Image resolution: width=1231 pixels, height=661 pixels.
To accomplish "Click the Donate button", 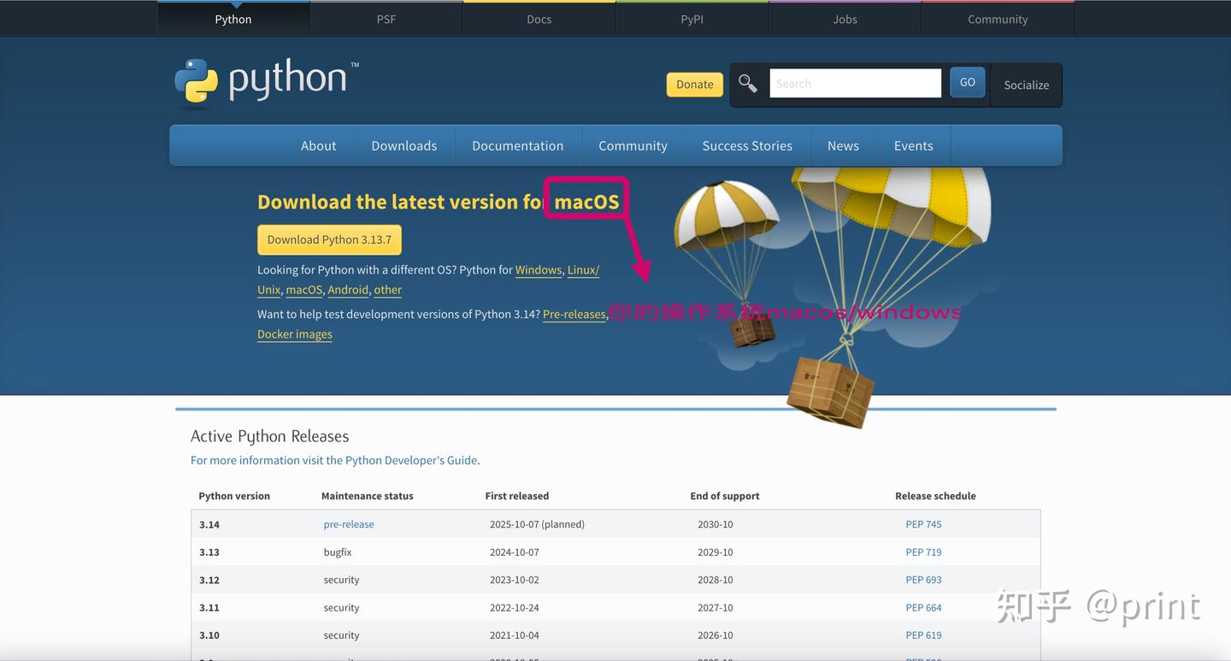I will point(694,84).
